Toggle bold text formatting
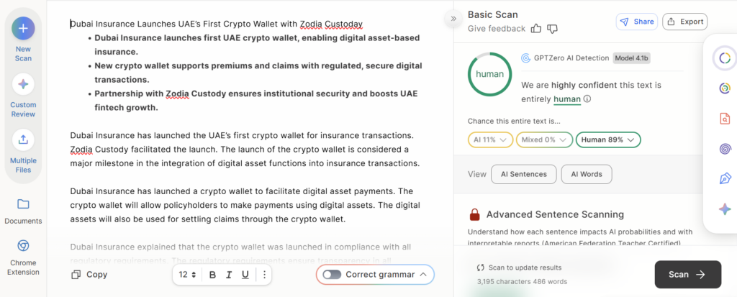 point(212,274)
